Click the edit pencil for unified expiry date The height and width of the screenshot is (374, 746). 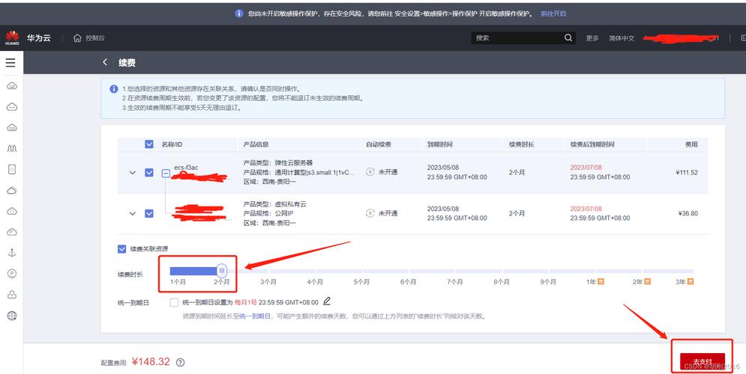[327, 301]
